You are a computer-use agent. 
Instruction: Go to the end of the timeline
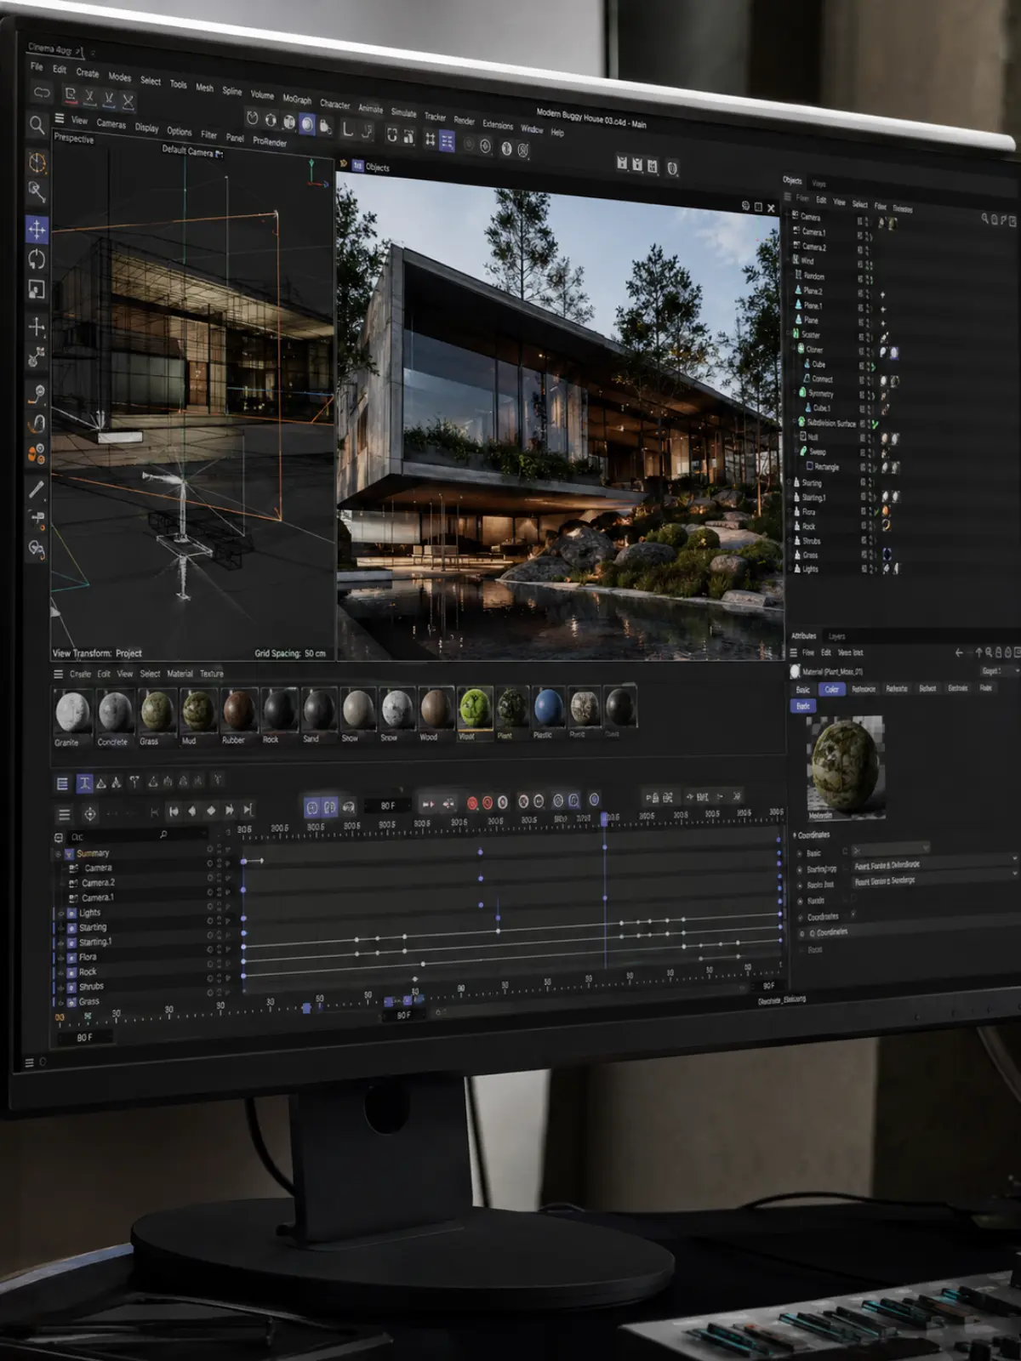248,810
